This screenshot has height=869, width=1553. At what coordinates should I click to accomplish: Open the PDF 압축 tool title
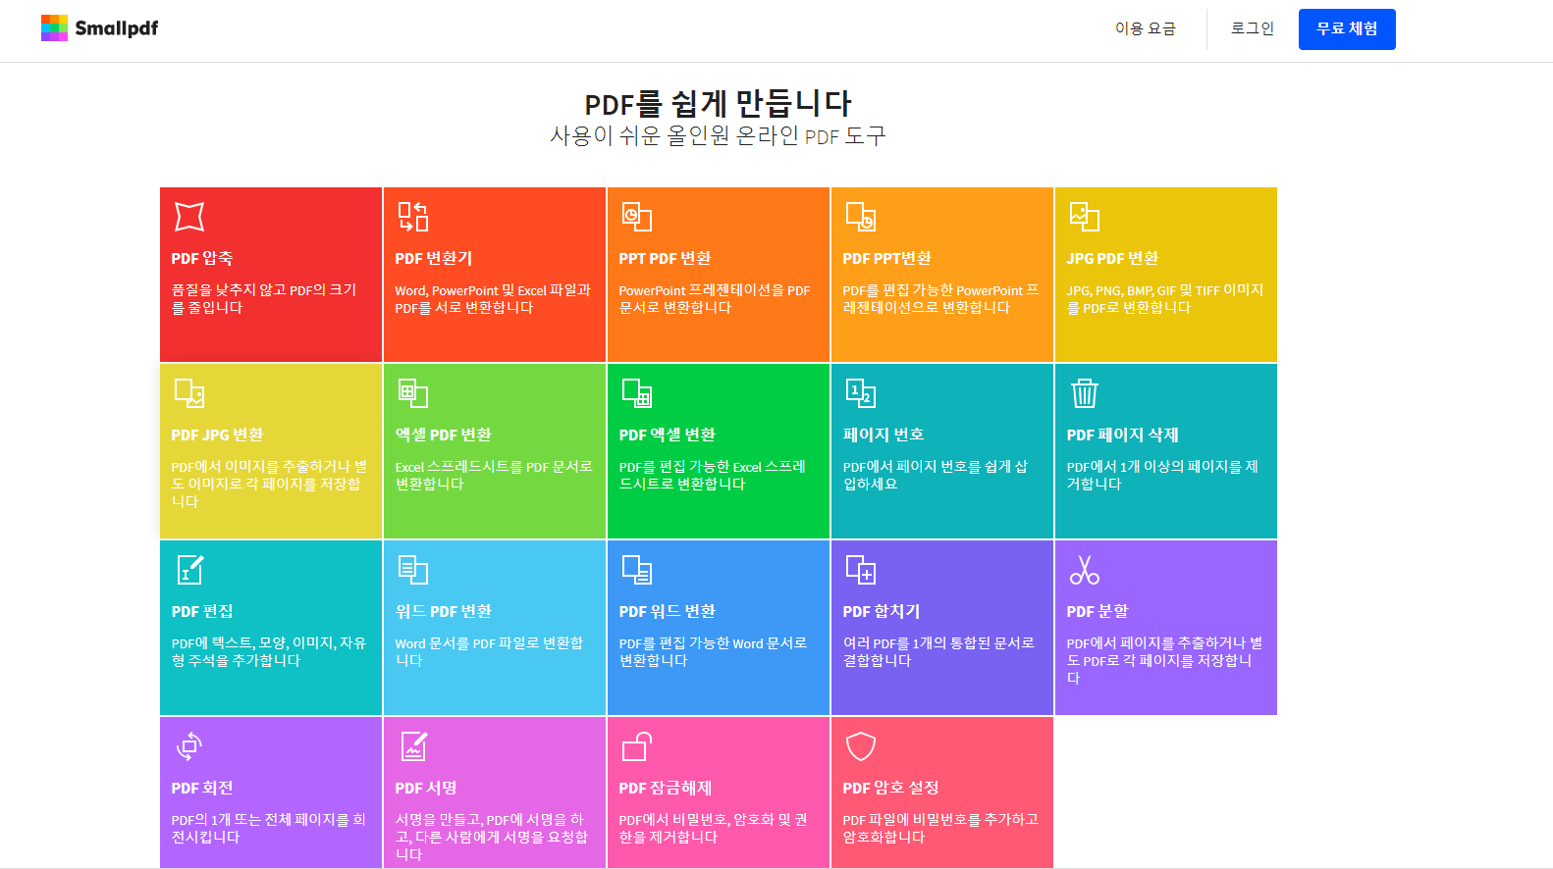click(202, 258)
